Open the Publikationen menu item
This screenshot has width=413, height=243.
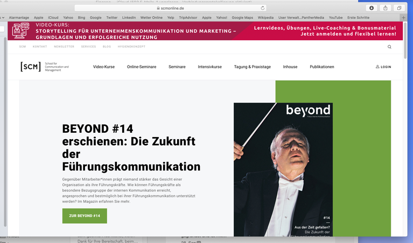tap(322, 67)
